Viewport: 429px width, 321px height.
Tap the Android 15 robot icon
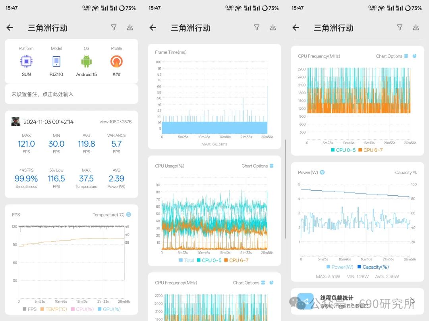pos(87,61)
